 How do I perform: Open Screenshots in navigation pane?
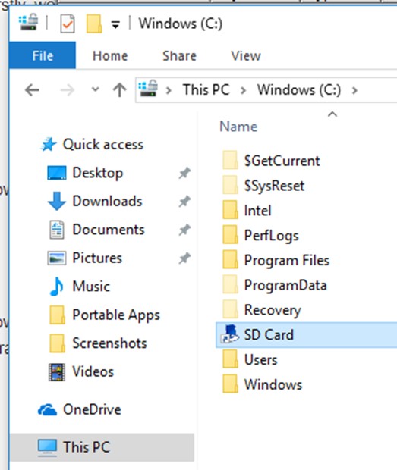tap(109, 343)
